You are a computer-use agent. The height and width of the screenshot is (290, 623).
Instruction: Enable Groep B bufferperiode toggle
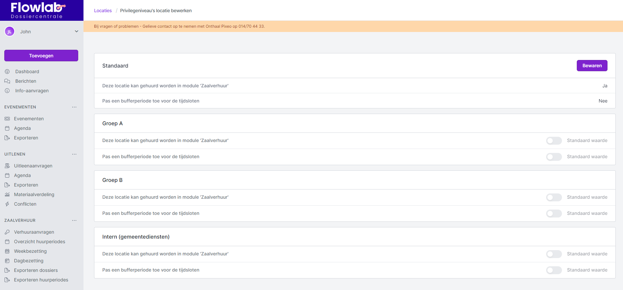pos(554,214)
